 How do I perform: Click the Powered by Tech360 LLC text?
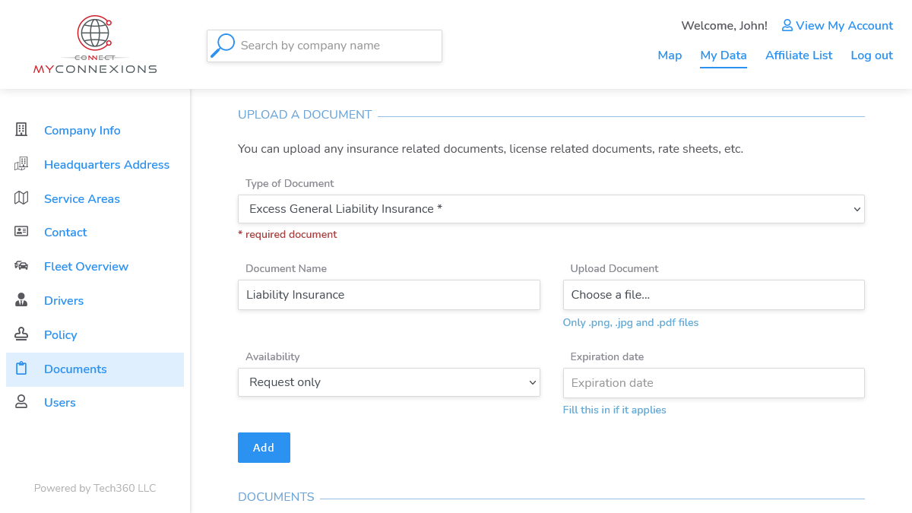point(95,488)
